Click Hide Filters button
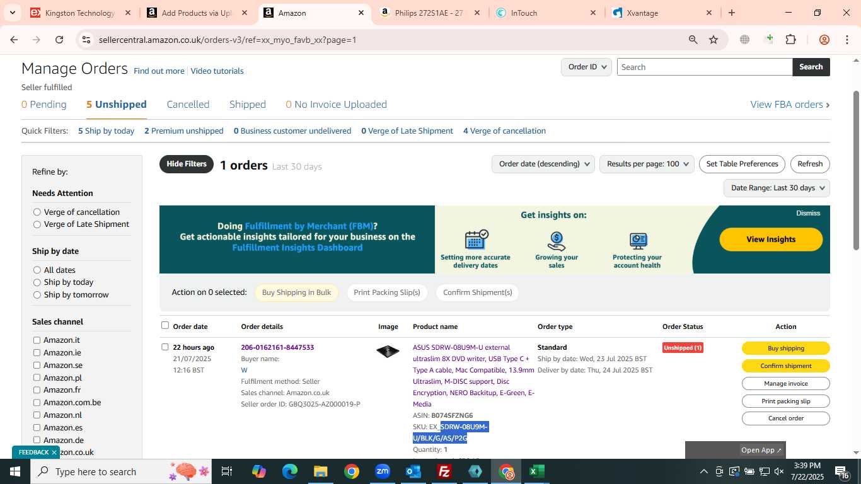The image size is (861, 484). [x=187, y=164]
